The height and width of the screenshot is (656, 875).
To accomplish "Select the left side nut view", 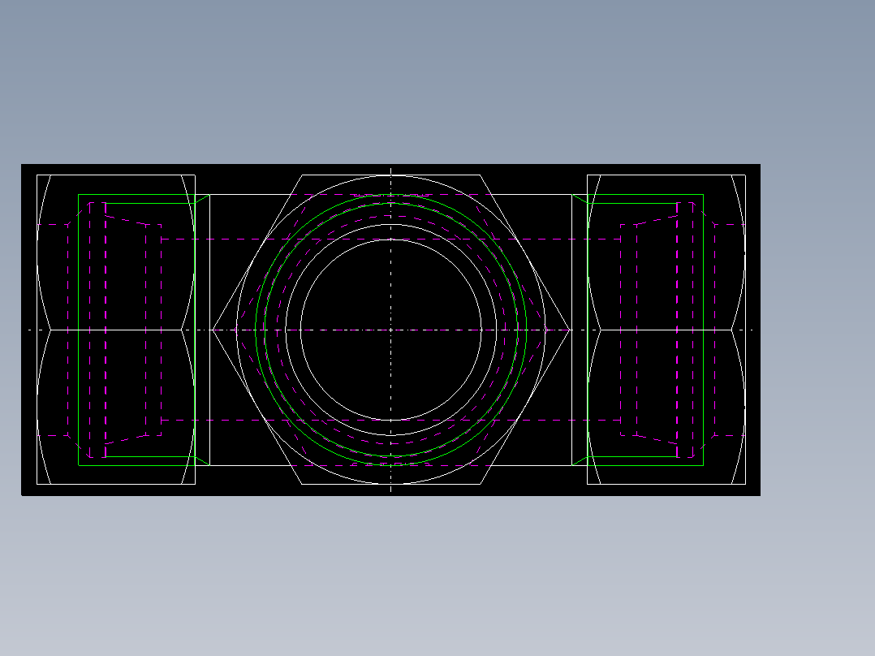I will tap(116, 330).
